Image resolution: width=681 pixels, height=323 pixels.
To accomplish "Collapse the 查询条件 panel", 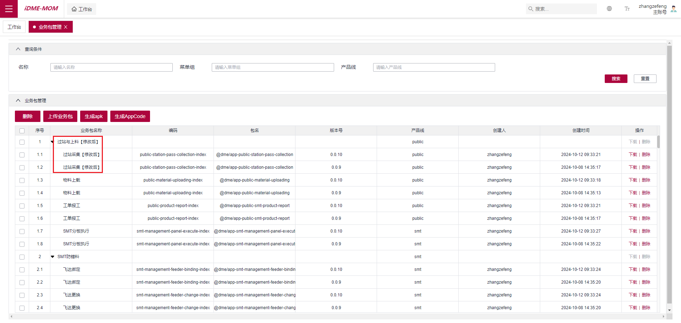I will [18, 49].
